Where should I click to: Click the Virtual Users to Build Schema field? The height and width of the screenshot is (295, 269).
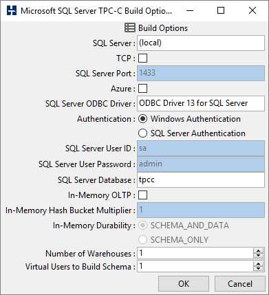195,266
